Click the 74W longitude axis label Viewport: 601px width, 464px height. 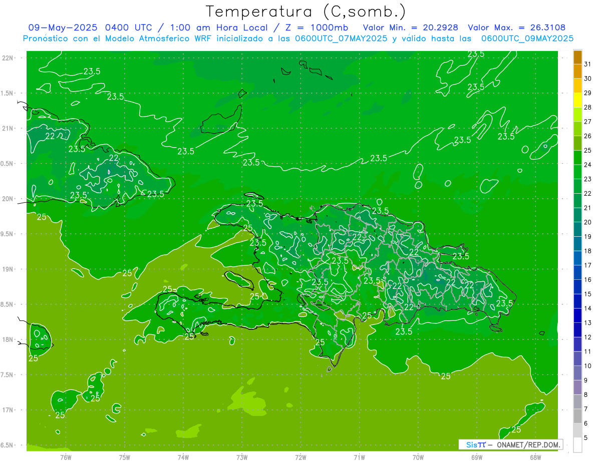pyautogui.click(x=183, y=457)
